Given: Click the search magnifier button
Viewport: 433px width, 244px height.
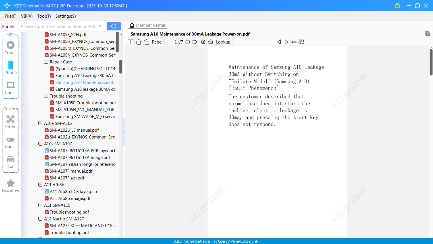Looking at the screenshot, I should coord(114,26).
